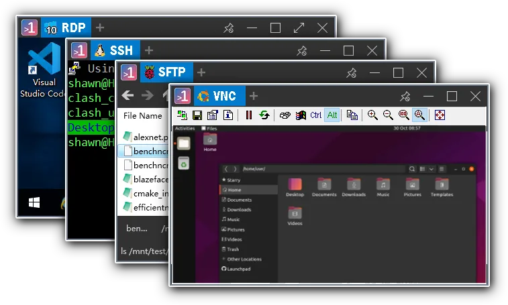Open VNC connection options icon

tap(213, 115)
